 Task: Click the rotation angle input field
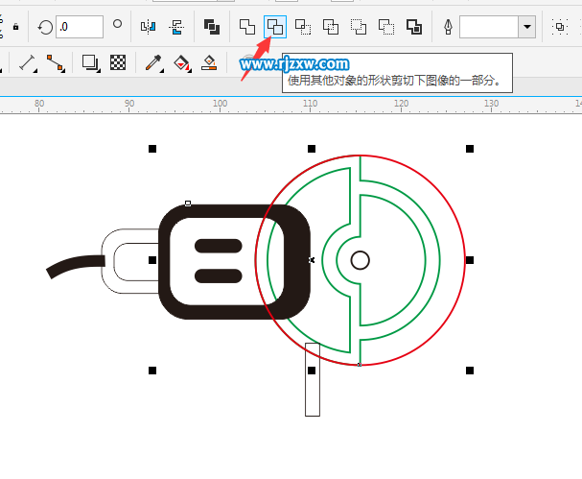(x=79, y=27)
